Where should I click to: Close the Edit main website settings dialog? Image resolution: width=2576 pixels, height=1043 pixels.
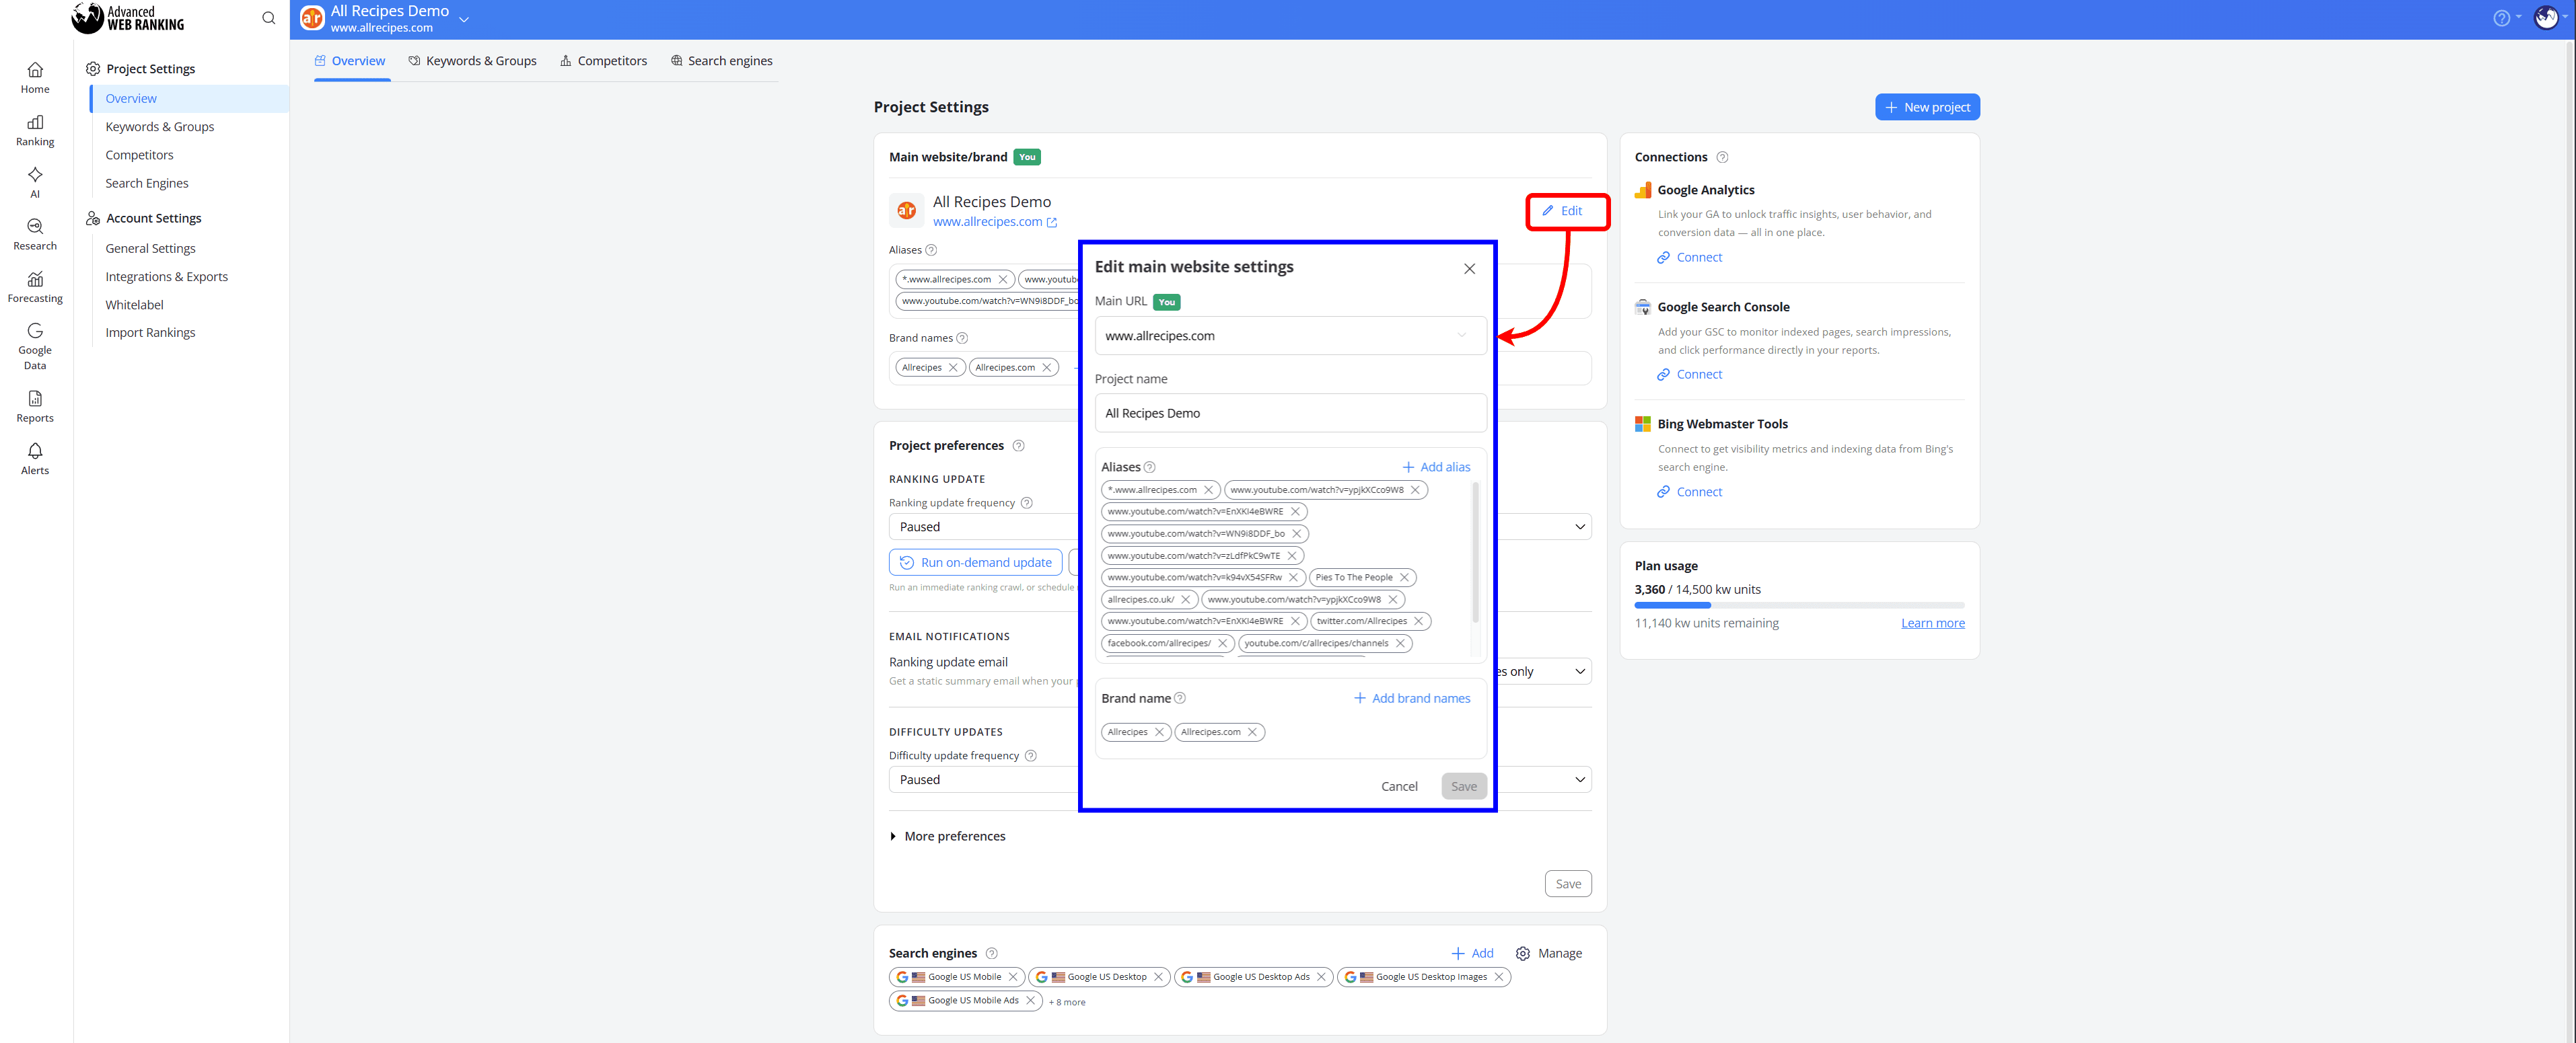click(x=1469, y=269)
